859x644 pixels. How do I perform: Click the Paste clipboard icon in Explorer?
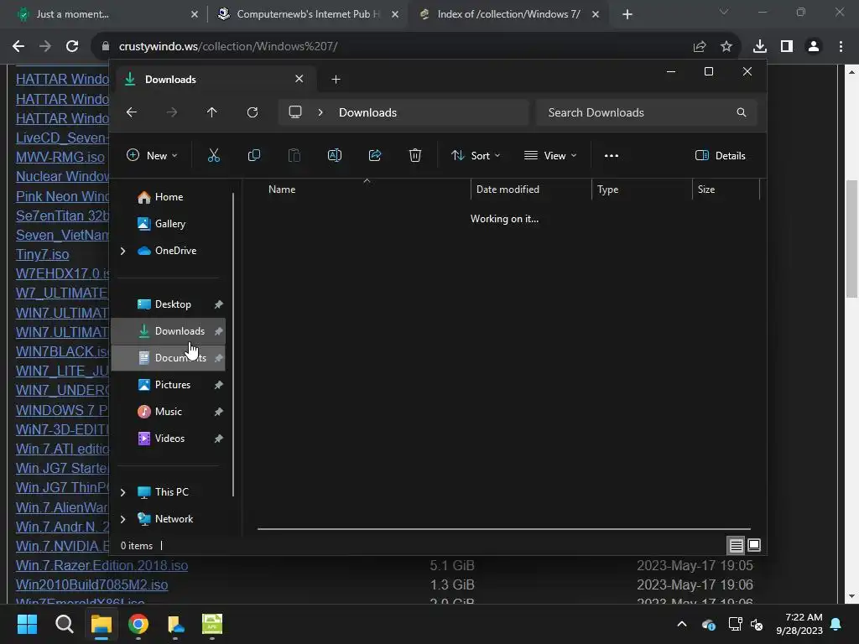(294, 155)
